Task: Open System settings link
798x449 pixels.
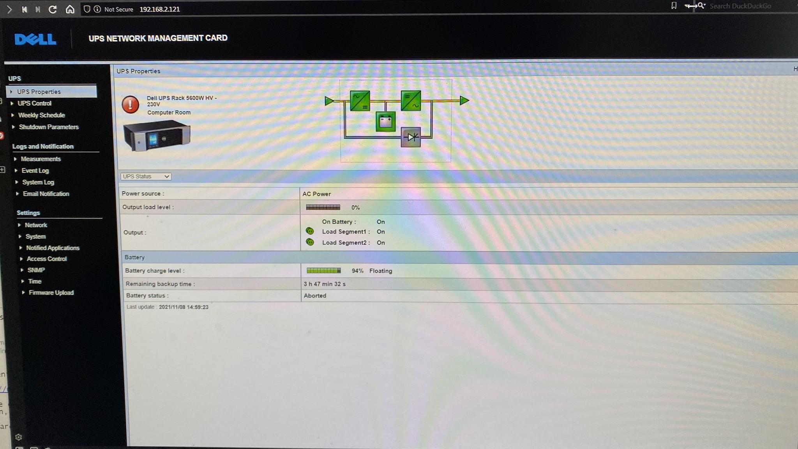Action: click(35, 237)
